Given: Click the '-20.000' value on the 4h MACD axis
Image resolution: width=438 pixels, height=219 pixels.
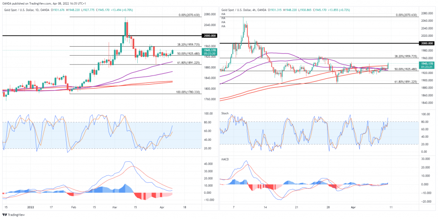Looking at the screenshot, I should (x=425, y=201).
